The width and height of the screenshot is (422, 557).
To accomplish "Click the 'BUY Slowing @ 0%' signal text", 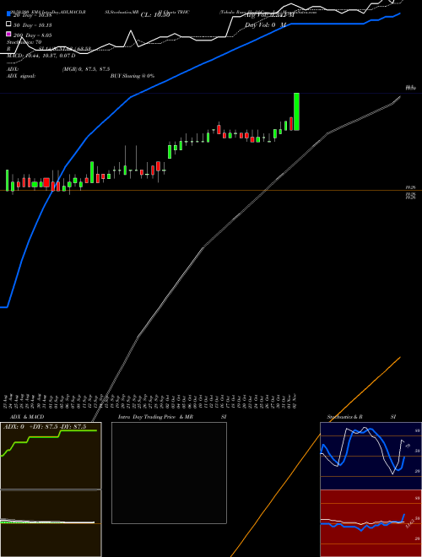I will (x=133, y=76).
